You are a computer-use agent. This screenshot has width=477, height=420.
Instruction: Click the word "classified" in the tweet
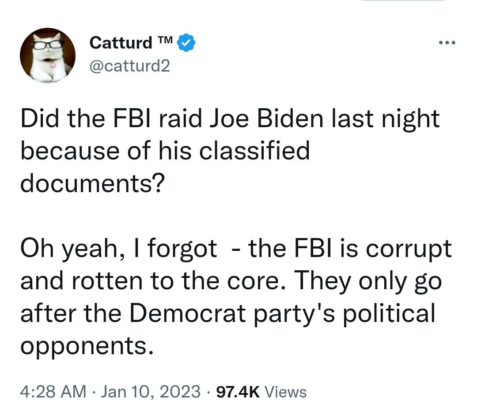click(254, 151)
